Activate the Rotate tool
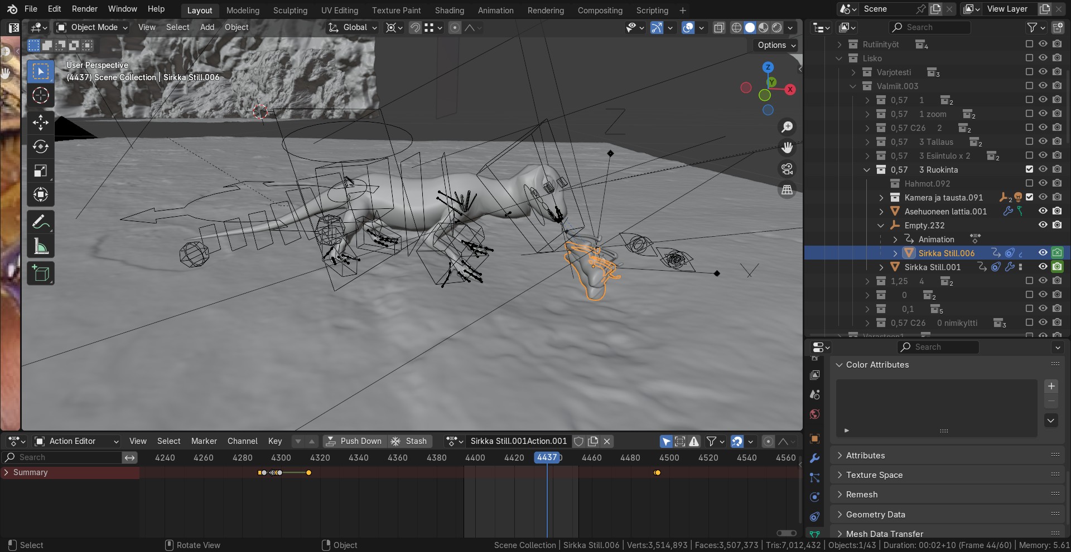Screen dimensions: 1071x552 pyautogui.click(x=40, y=146)
